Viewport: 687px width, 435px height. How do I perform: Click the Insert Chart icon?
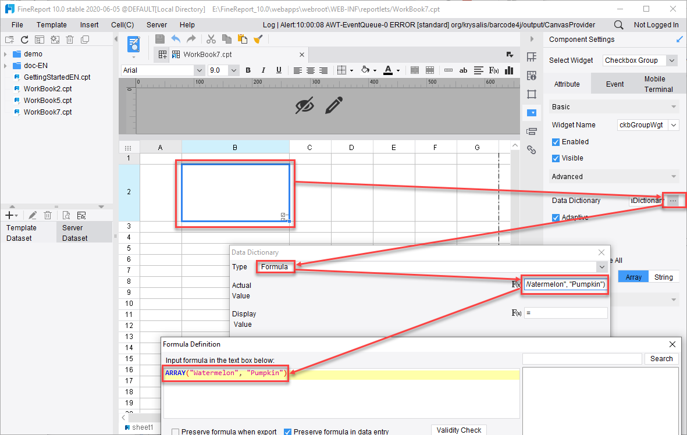pyautogui.click(x=509, y=70)
